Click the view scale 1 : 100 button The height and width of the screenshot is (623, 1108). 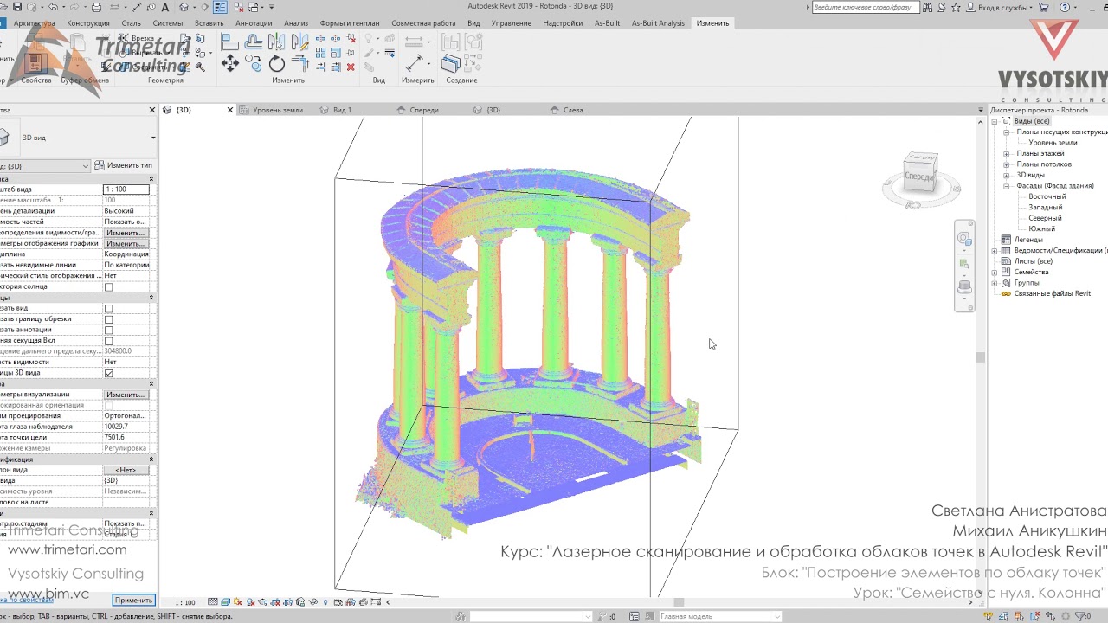(x=185, y=602)
